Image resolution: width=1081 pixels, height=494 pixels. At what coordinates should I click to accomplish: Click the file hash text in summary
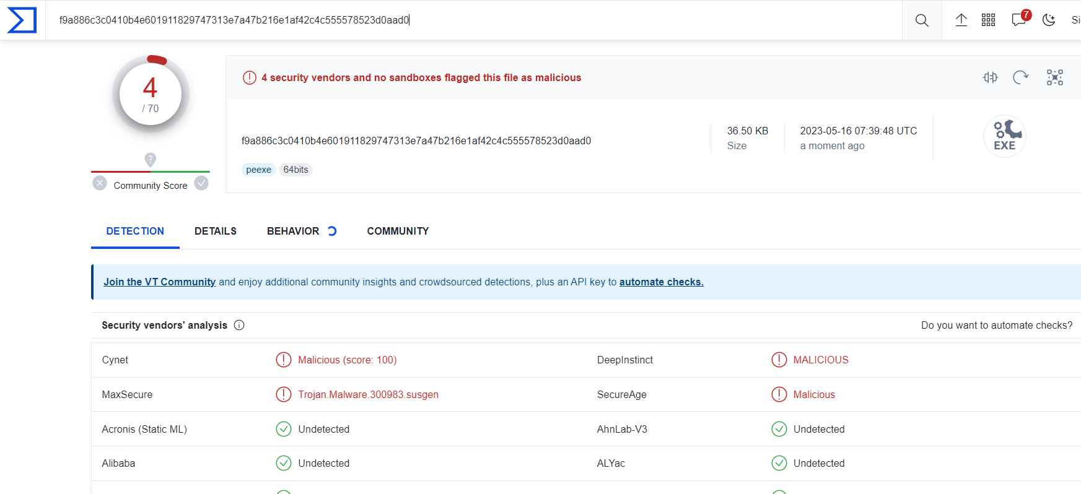[x=416, y=141]
